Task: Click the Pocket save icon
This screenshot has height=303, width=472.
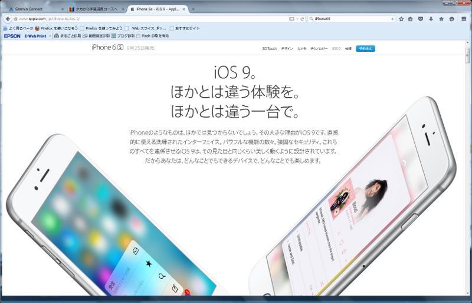Action: (421, 19)
